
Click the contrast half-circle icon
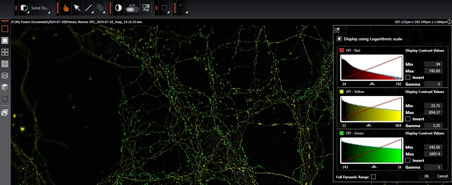118,8
